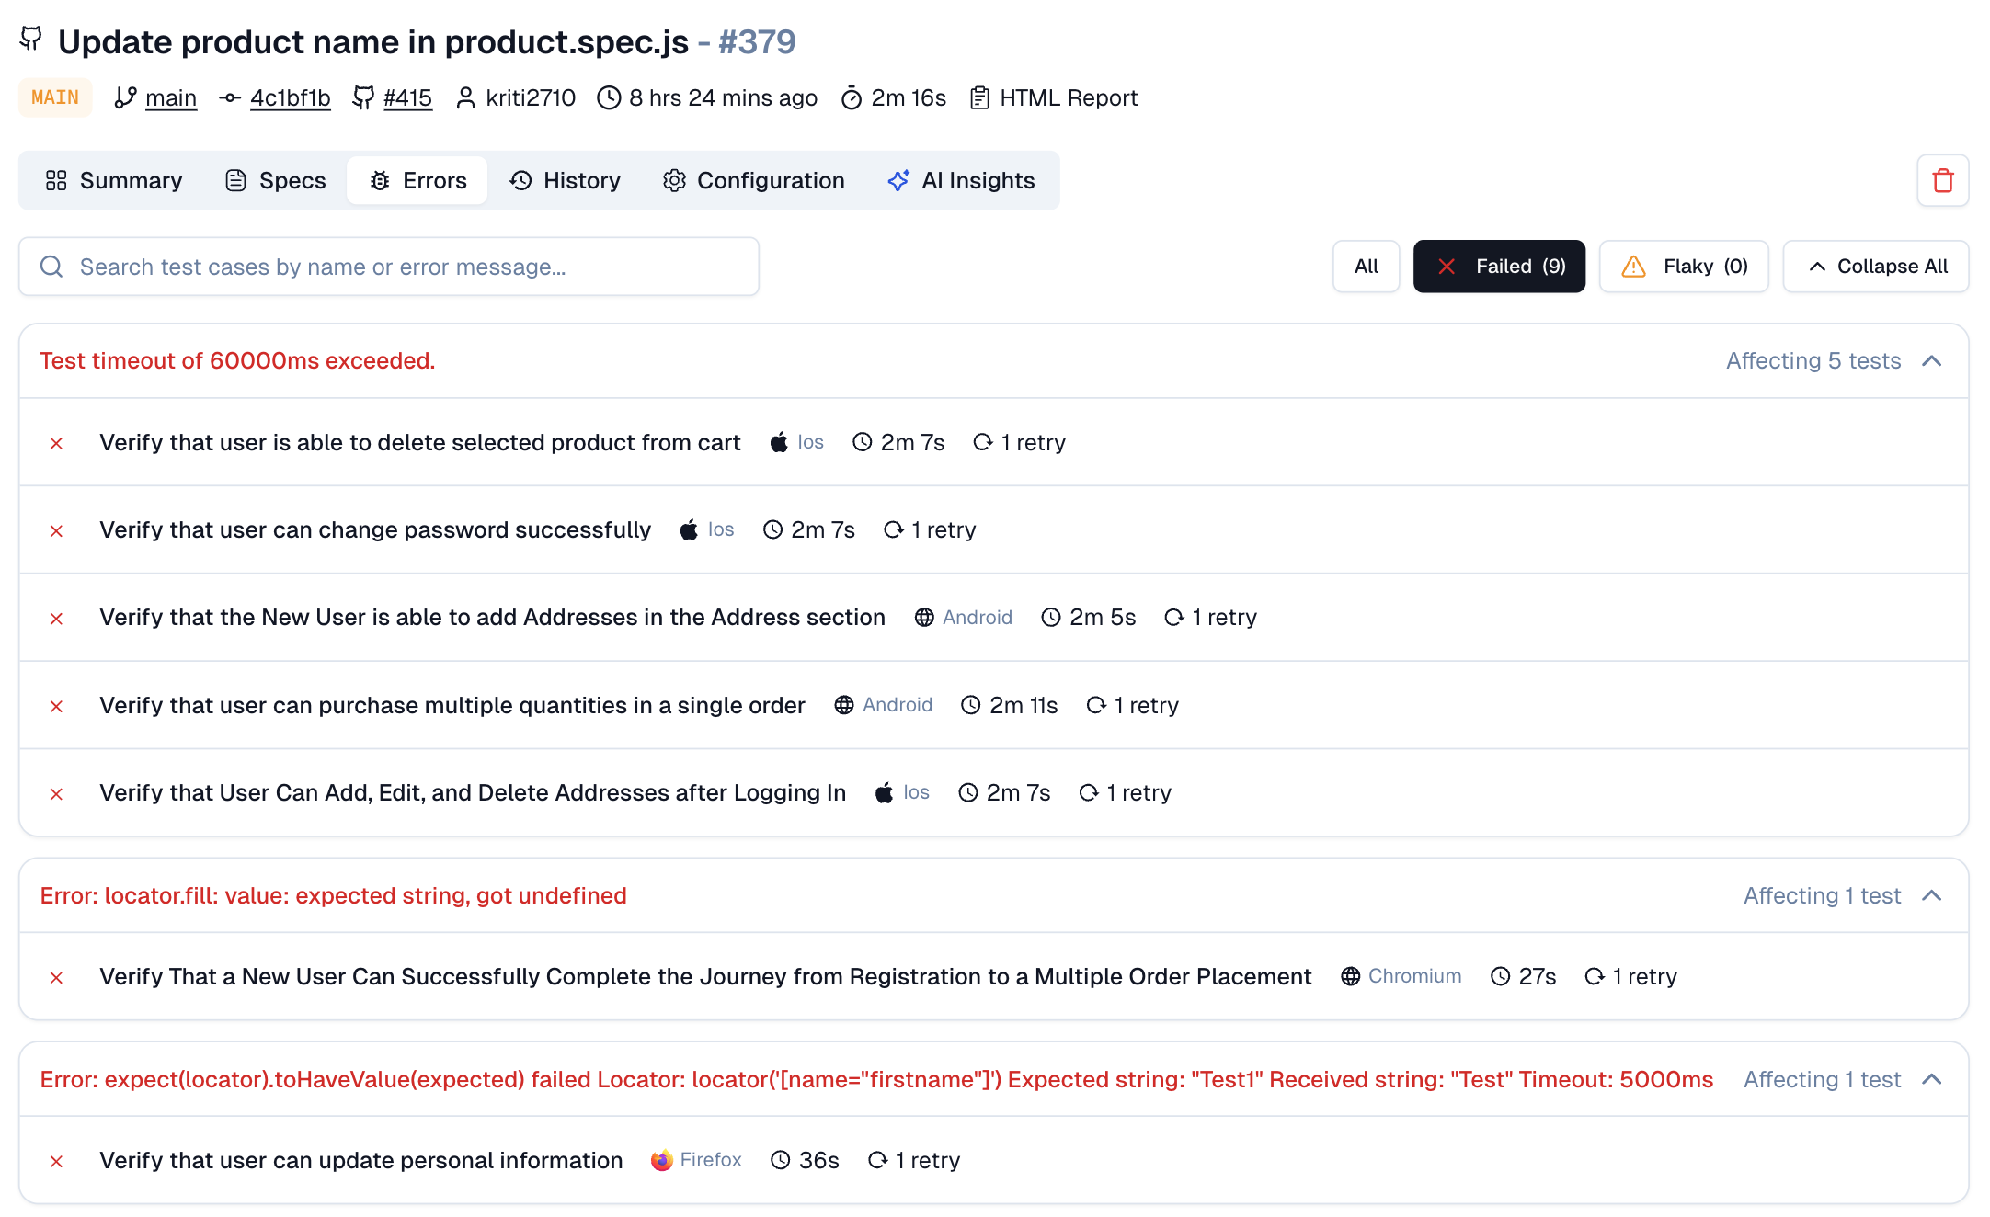Collapse the toHaveValue error group
Screen dimensions: 1990x1217
(1932, 1080)
